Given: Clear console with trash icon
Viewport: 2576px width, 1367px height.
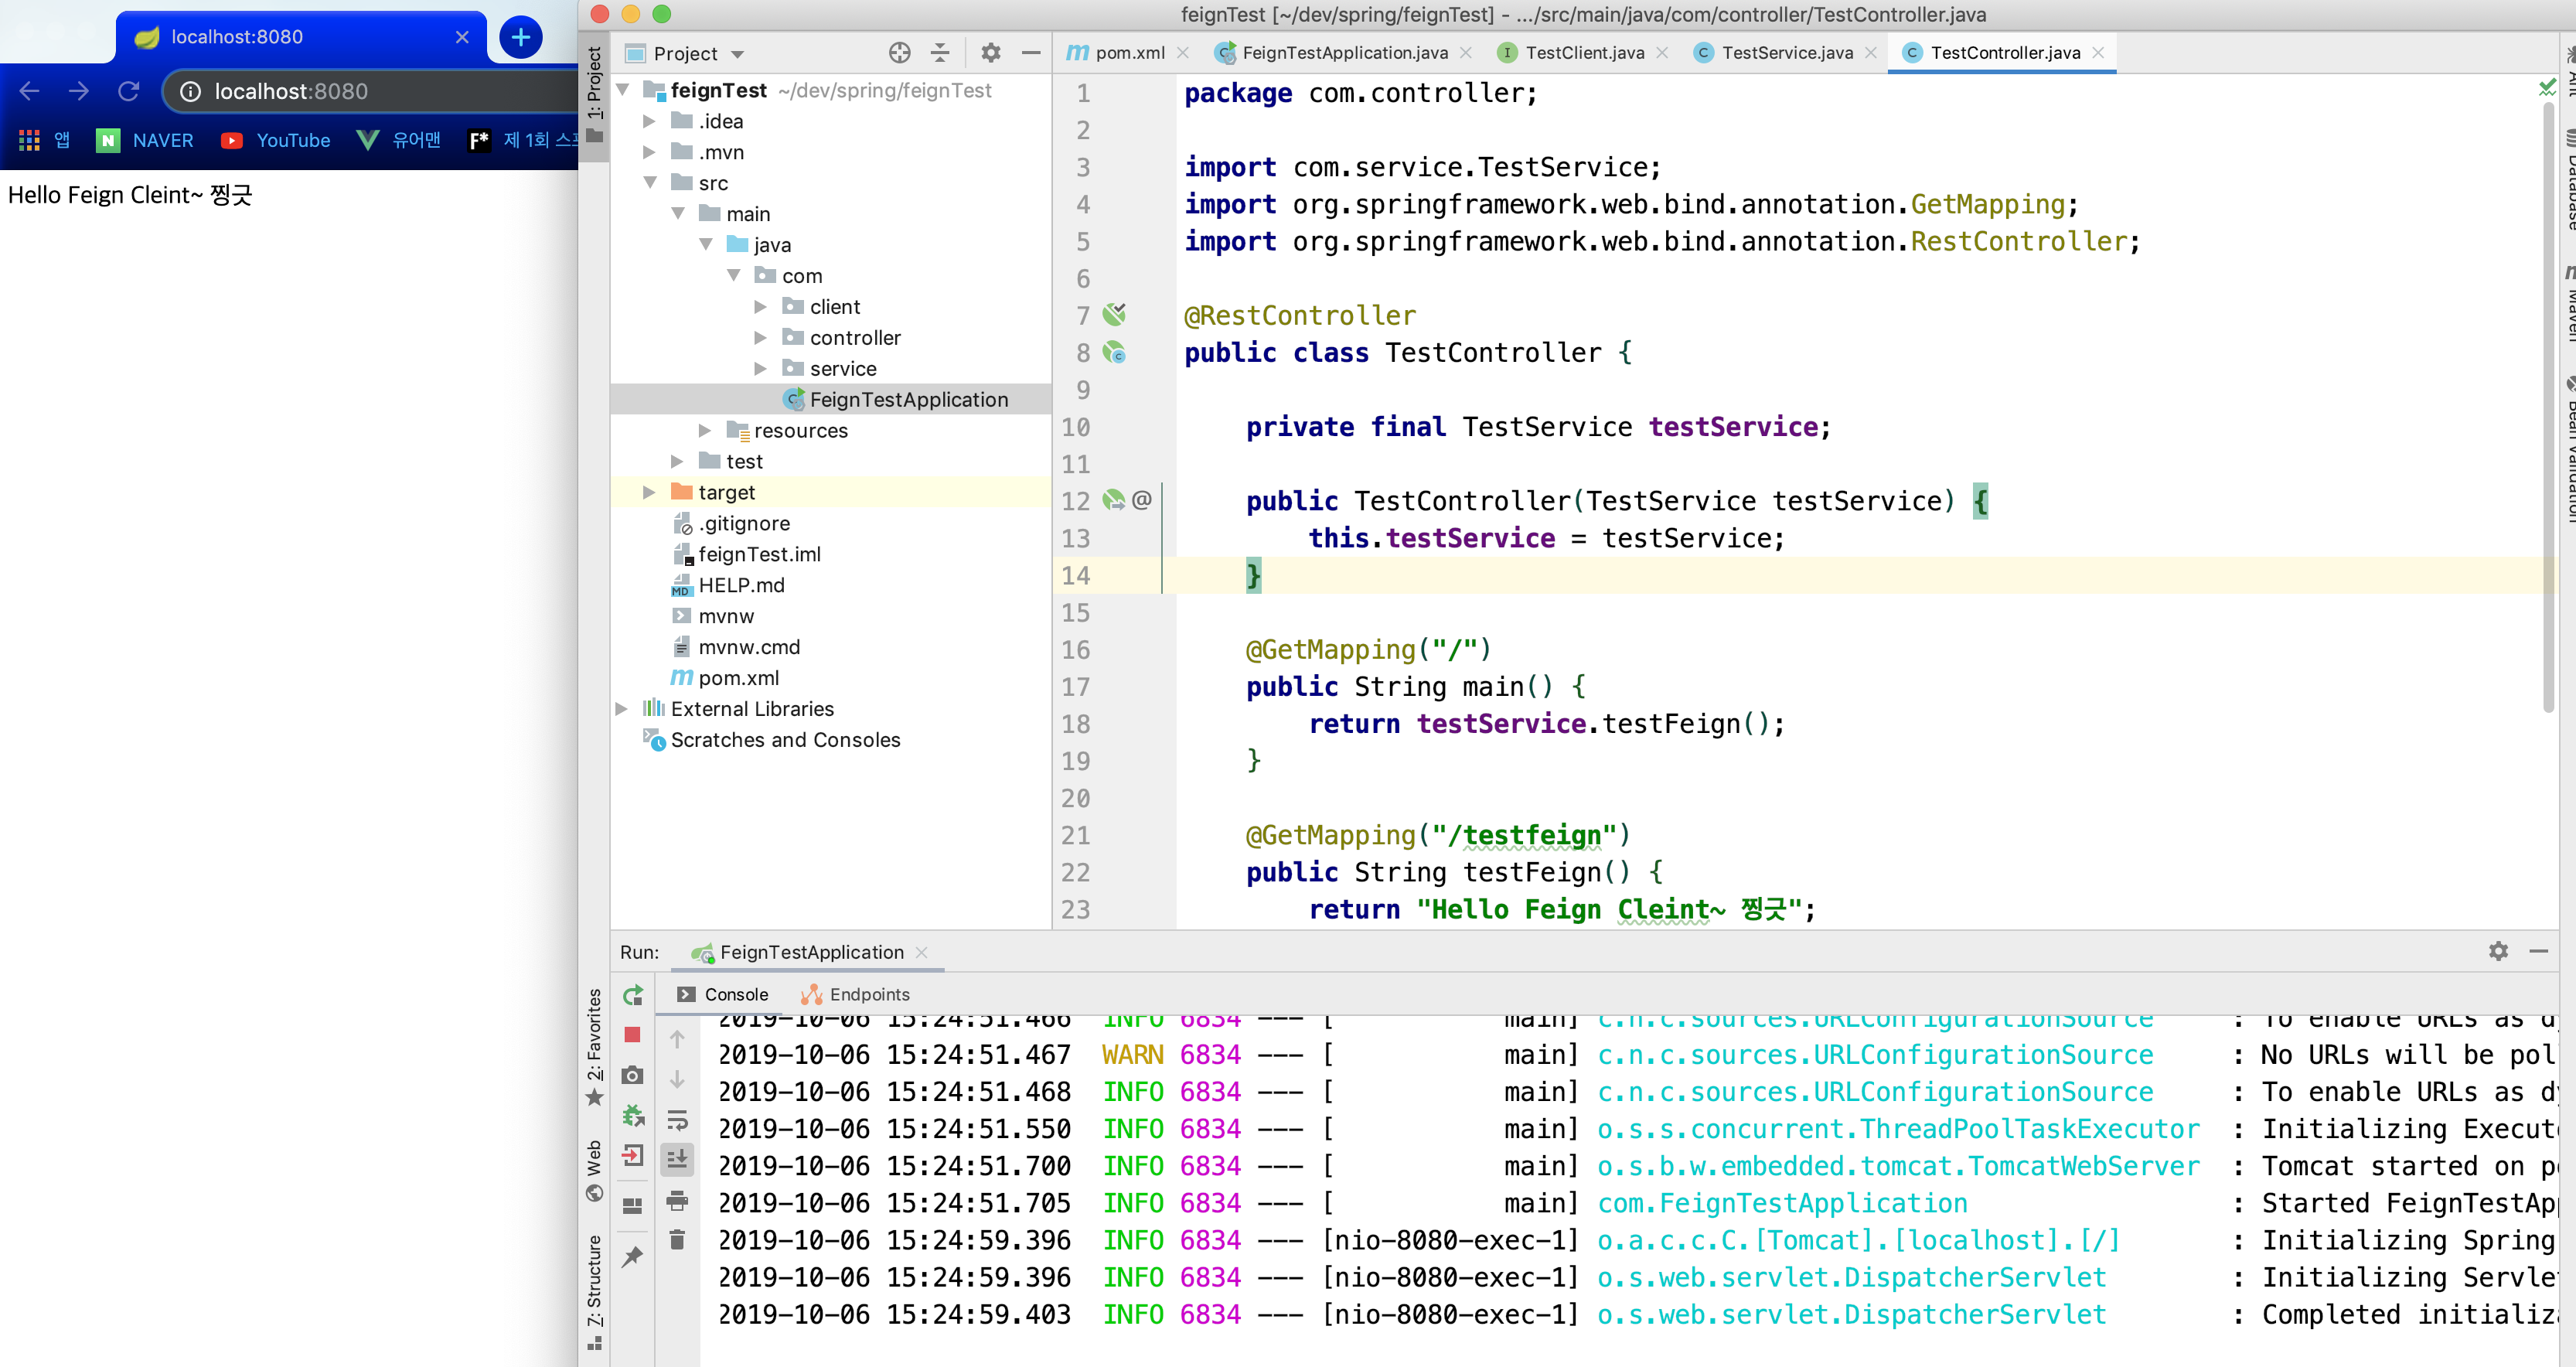Looking at the screenshot, I should tap(677, 1240).
